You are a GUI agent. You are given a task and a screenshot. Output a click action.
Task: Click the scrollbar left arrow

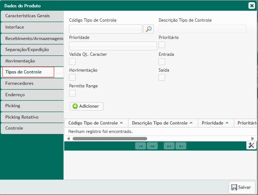click(68, 139)
